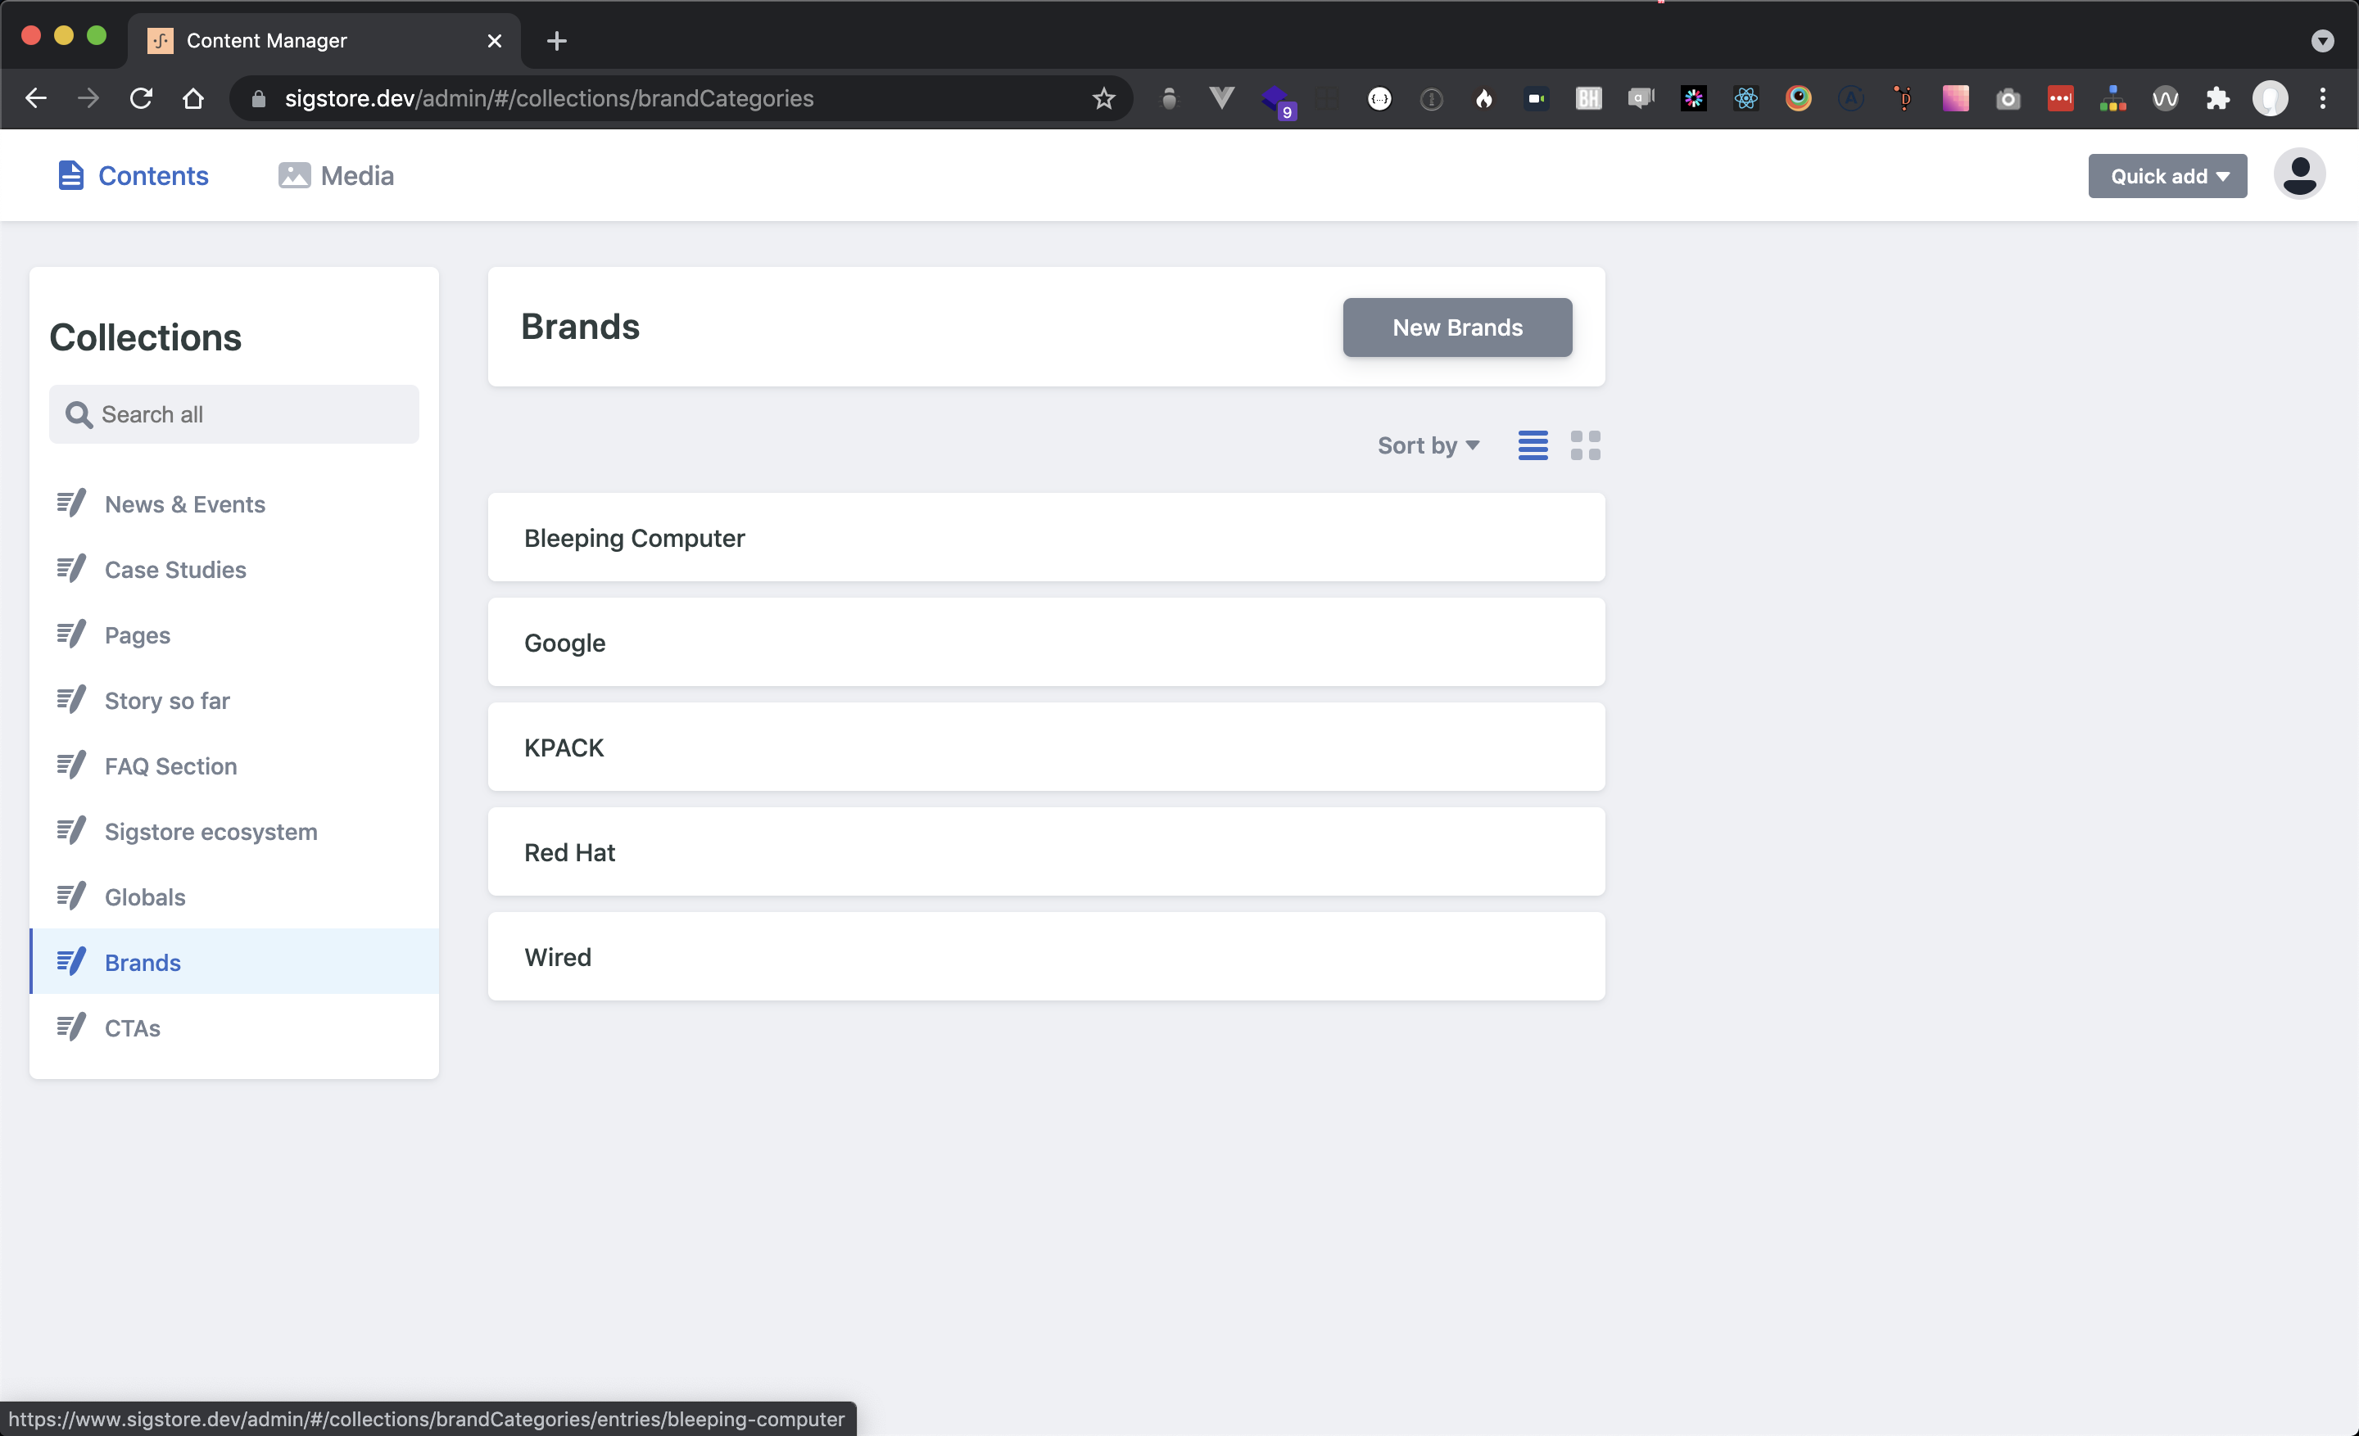This screenshot has height=1436, width=2359.
Task: Expand the Globals collection entry
Action: 145,896
